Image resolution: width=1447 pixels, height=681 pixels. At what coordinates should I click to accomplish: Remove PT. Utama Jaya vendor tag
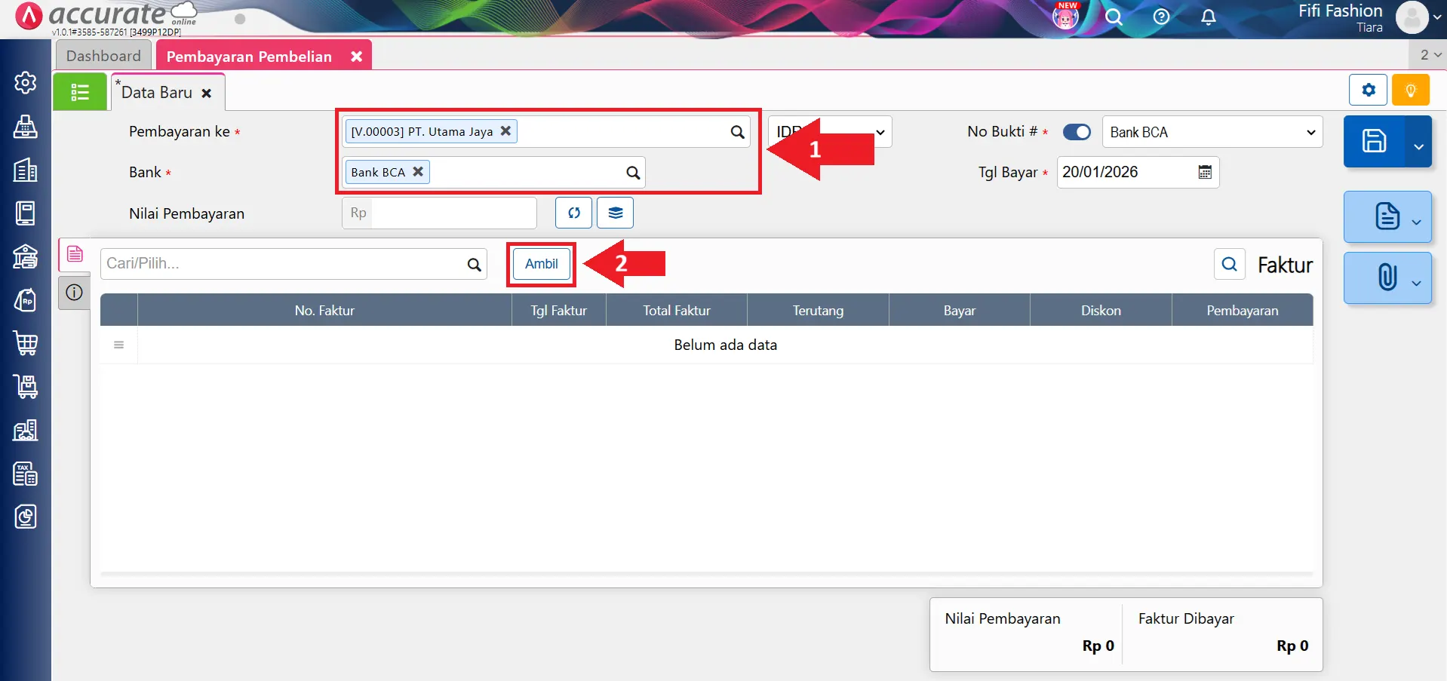[505, 130]
